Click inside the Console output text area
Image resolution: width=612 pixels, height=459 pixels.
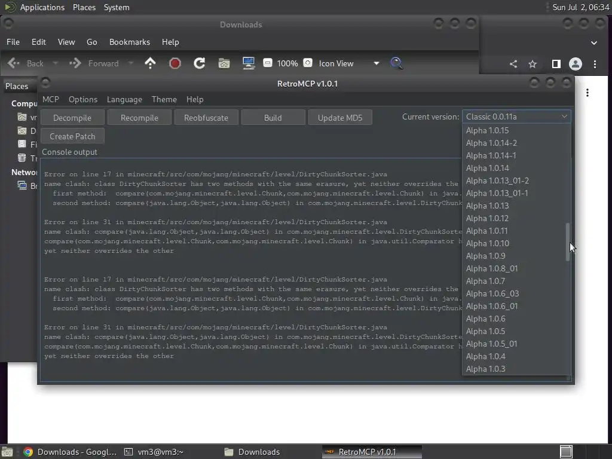251,270
